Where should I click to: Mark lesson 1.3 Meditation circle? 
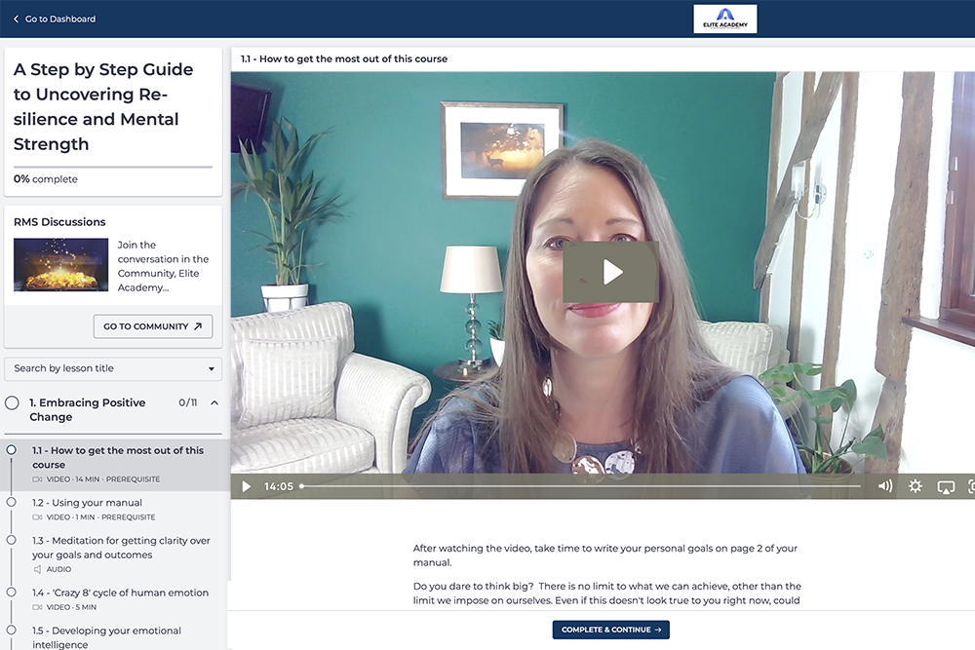point(12,540)
